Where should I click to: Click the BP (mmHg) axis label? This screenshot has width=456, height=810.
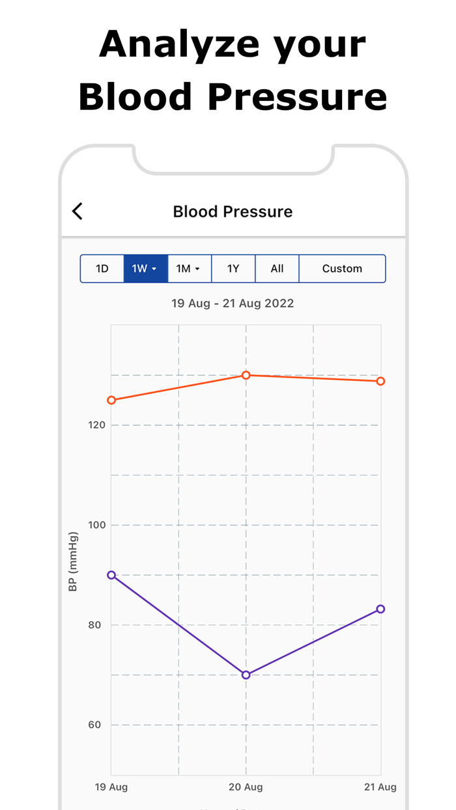tap(74, 559)
